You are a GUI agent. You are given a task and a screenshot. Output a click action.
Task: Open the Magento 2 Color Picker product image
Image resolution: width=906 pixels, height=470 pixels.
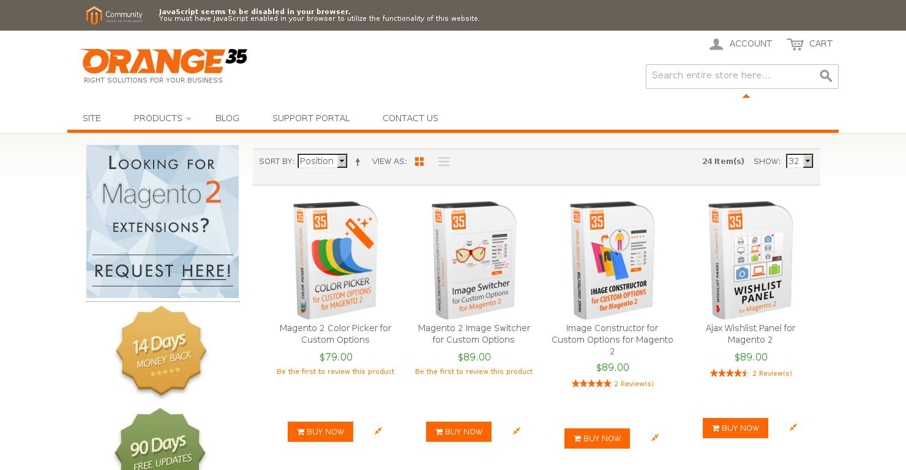pyautogui.click(x=335, y=260)
